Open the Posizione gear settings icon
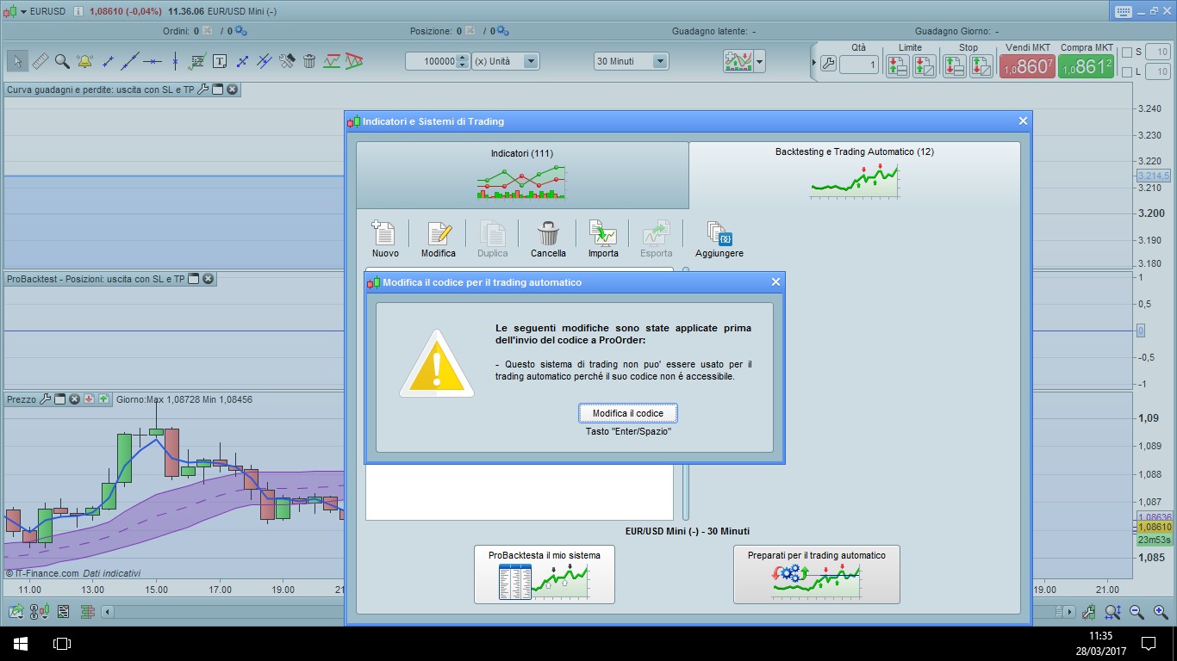The height and width of the screenshot is (661, 1177). click(502, 31)
